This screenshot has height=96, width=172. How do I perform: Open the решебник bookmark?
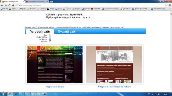tap(126, 9)
